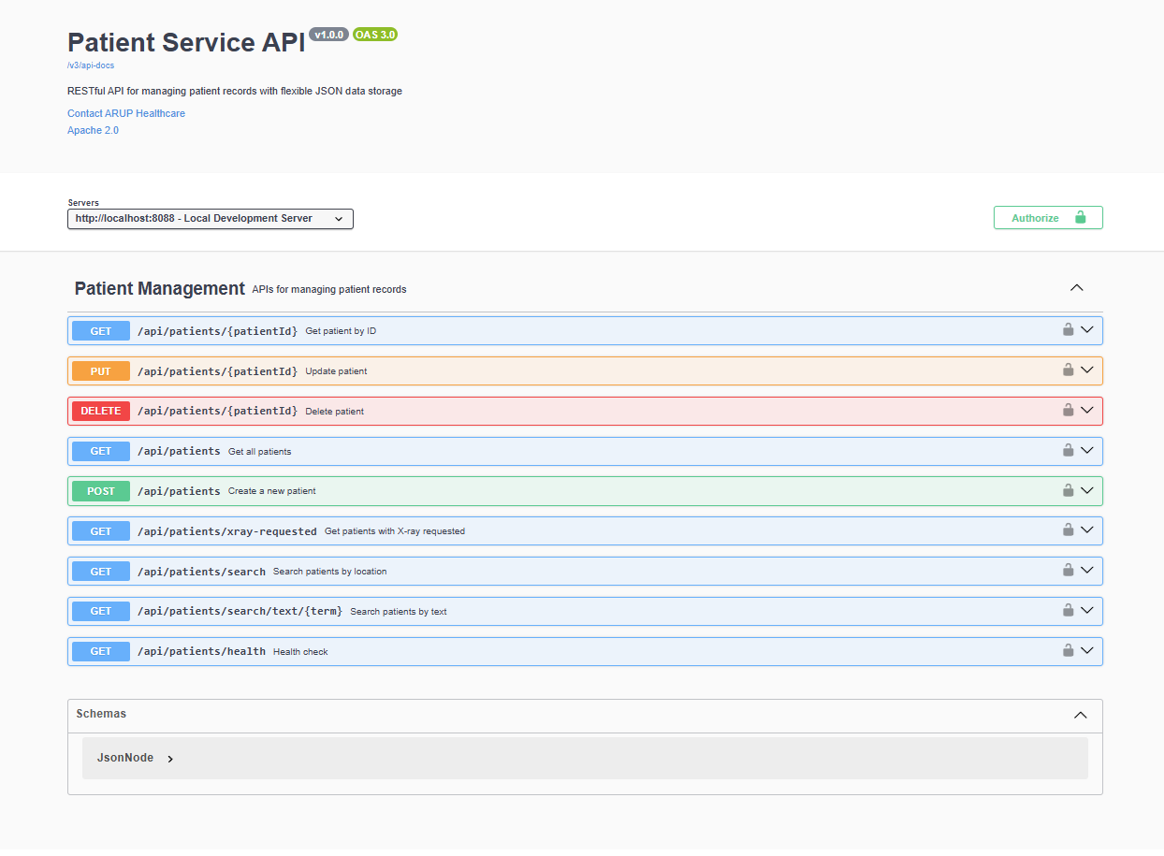The height and width of the screenshot is (856, 1164).
Task: Click the lock icon on GET all patients
Action: coord(1068,450)
